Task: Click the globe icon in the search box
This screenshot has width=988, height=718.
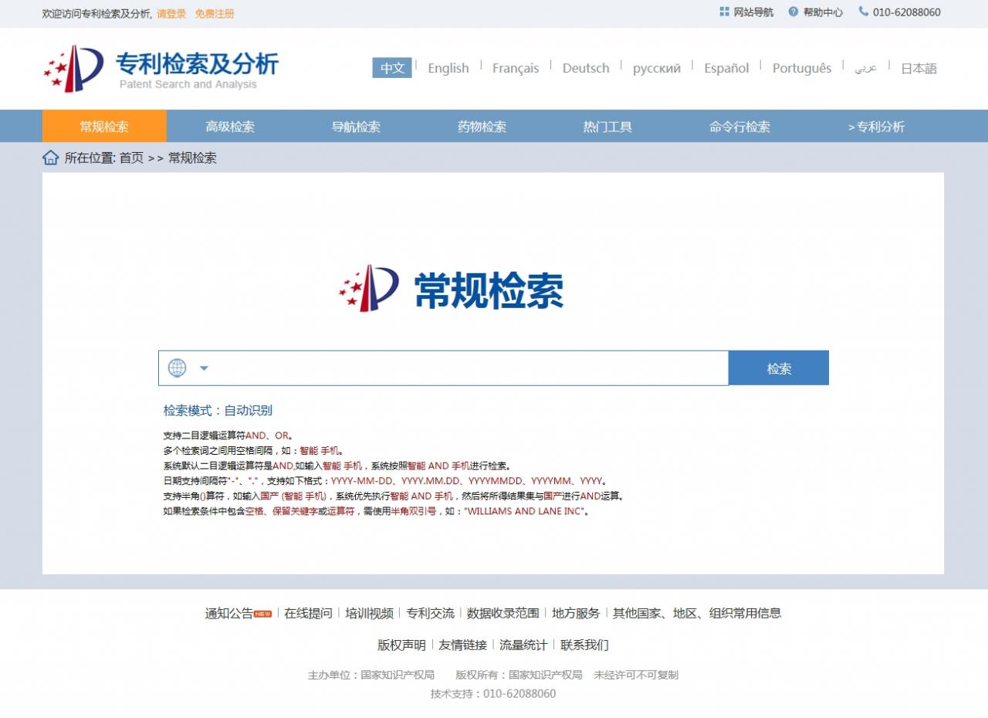Action: [x=178, y=368]
